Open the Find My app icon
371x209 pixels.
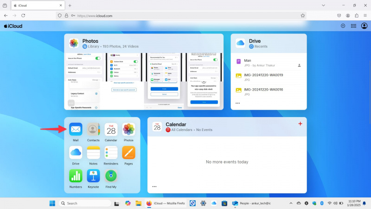tap(111, 176)
